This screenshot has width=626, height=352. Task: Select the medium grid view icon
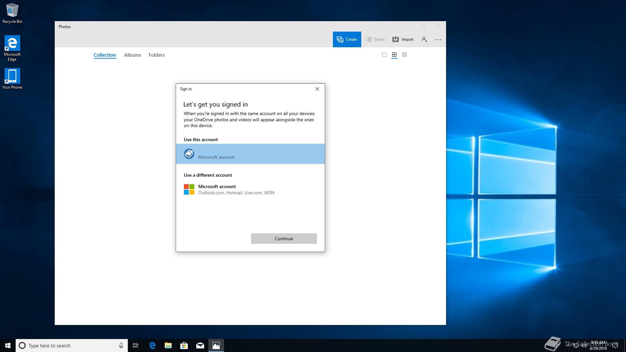coord(394,55)
